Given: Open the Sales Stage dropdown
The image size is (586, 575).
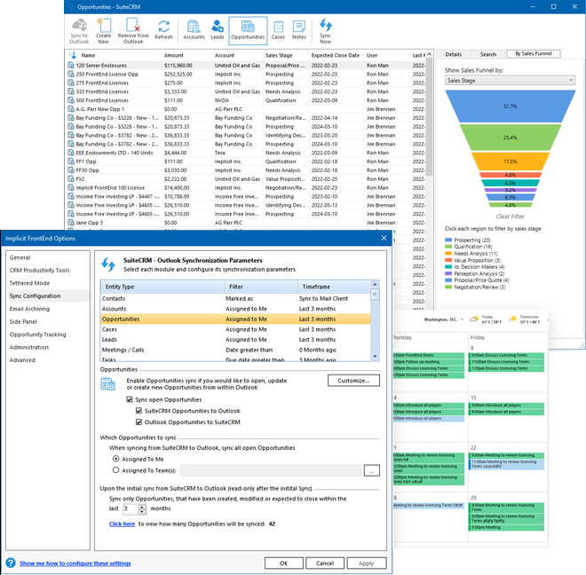Looking at the screenshot, I should pyautogui.click(x=510, y=81).
